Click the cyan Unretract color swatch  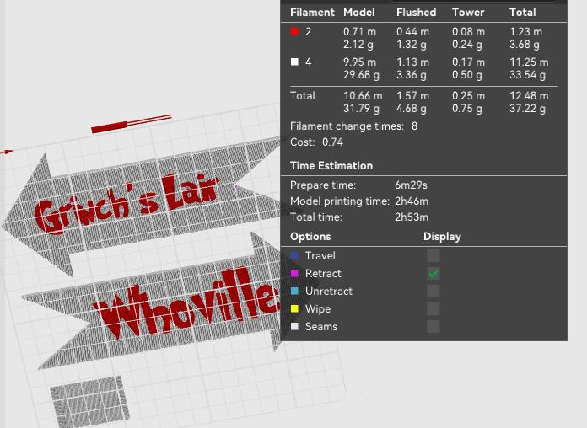pos(294,291)
